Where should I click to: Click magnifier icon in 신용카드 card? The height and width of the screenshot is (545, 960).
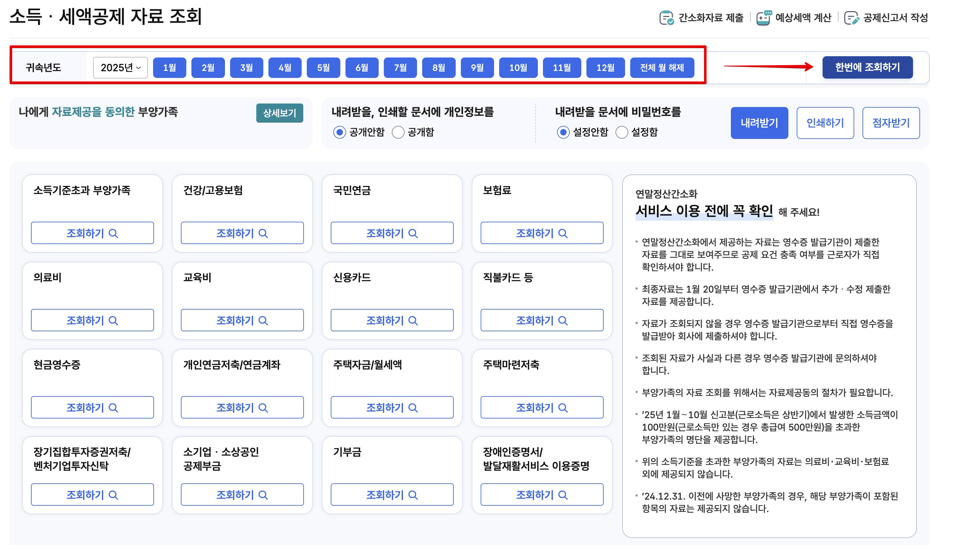coord(413,320)
